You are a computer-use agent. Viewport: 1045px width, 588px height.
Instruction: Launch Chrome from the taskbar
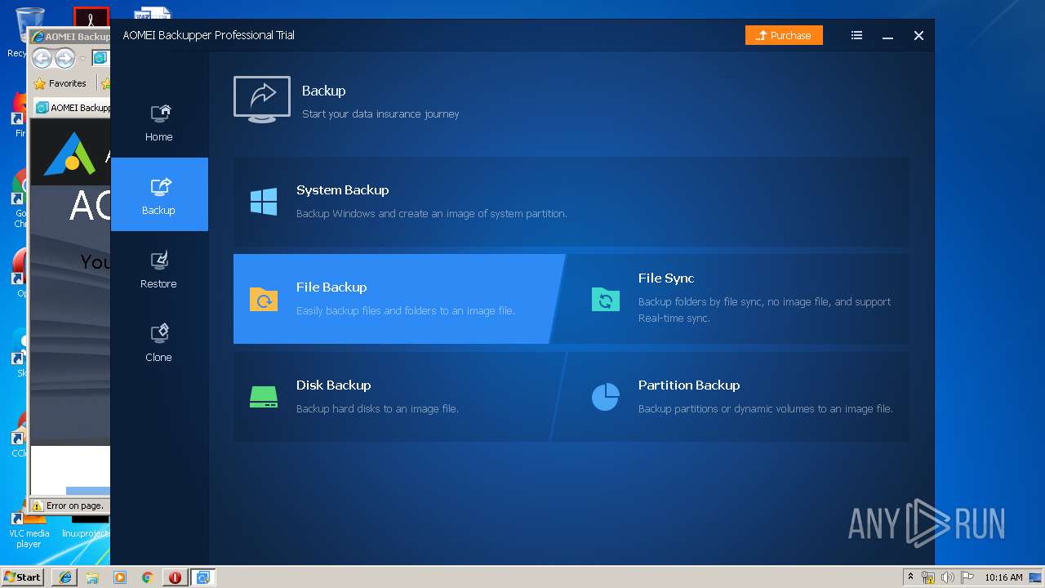pyautogui.click(x=148, y=577)
